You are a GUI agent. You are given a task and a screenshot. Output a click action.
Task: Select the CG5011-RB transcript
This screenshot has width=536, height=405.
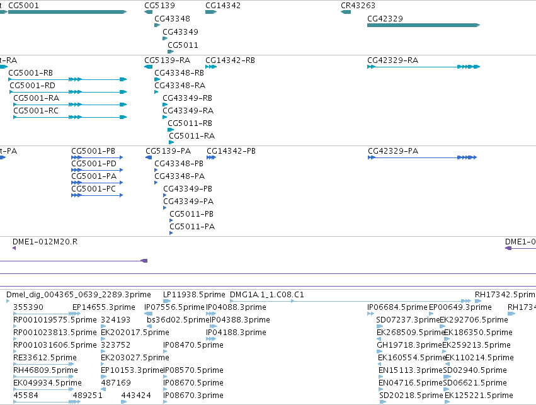coord(171,130)
